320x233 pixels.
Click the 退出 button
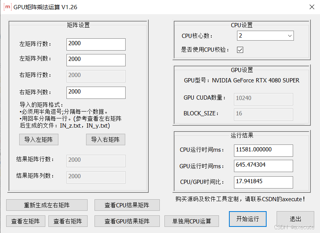pyautogui.click(x=295, y=219)
